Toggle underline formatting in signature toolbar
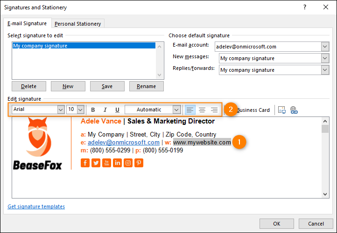Screen dimensions: 337x233 117,110
